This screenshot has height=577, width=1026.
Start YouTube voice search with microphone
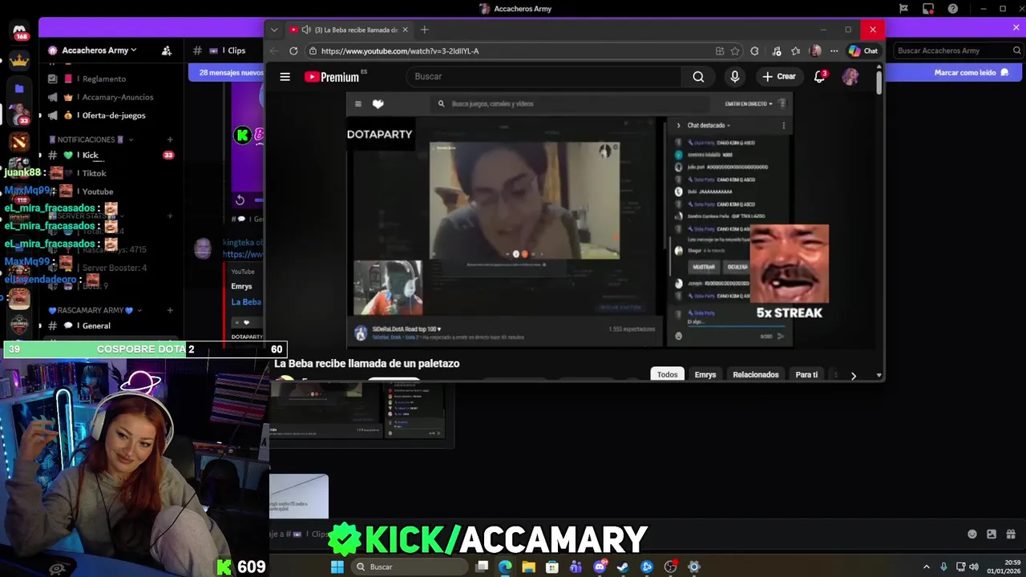point(734,77)
